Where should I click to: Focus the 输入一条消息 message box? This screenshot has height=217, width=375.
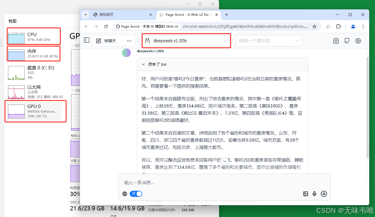(x=224, y=182)
